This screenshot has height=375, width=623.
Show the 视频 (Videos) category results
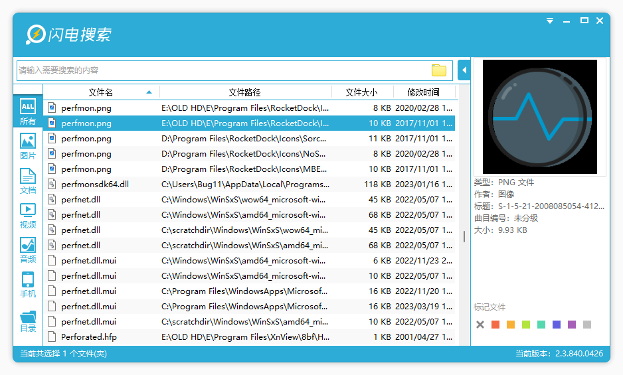(x=28, y=215)
